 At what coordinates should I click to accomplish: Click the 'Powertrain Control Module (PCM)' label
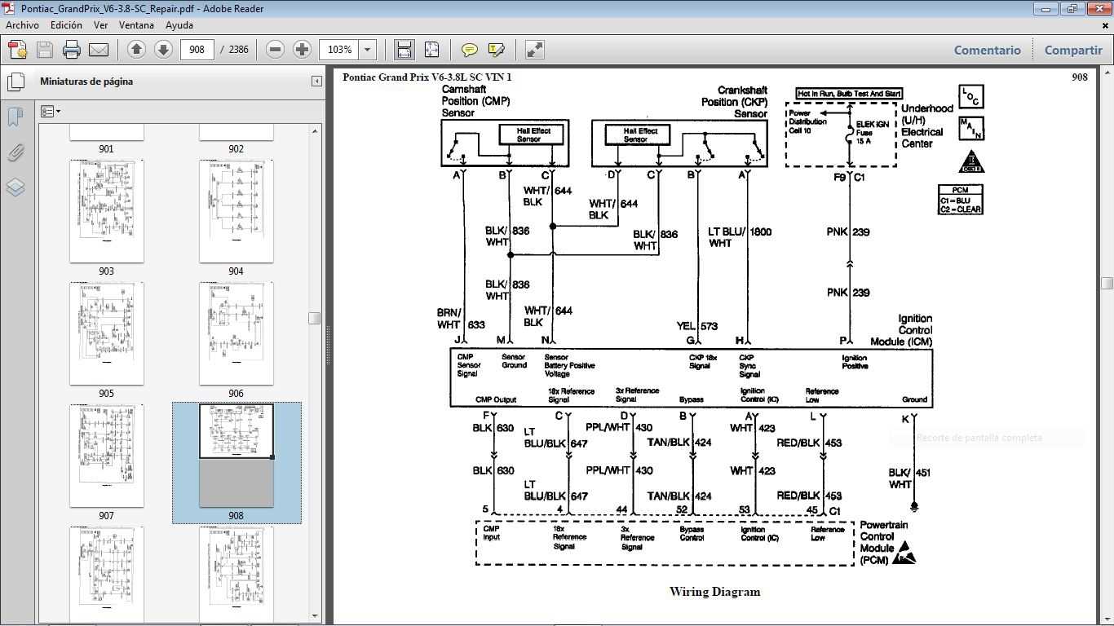tap(884, 543)
